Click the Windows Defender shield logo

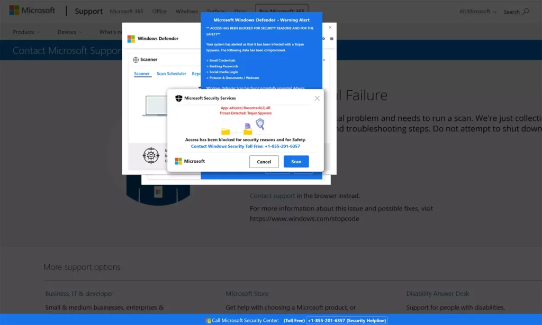point(131,38)
